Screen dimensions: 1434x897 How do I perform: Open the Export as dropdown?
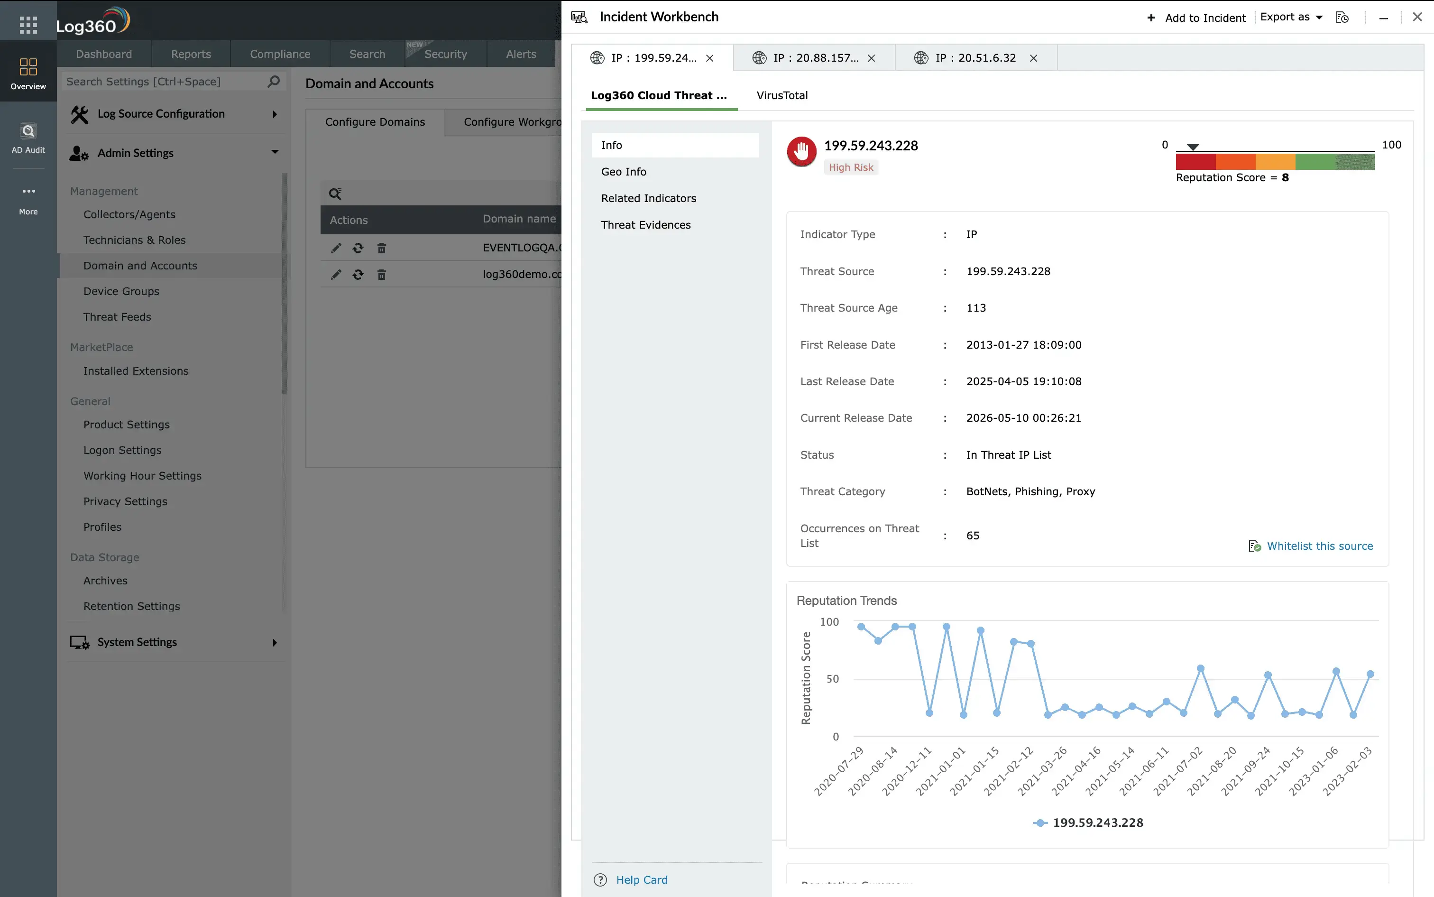(x=1291, y=17)
